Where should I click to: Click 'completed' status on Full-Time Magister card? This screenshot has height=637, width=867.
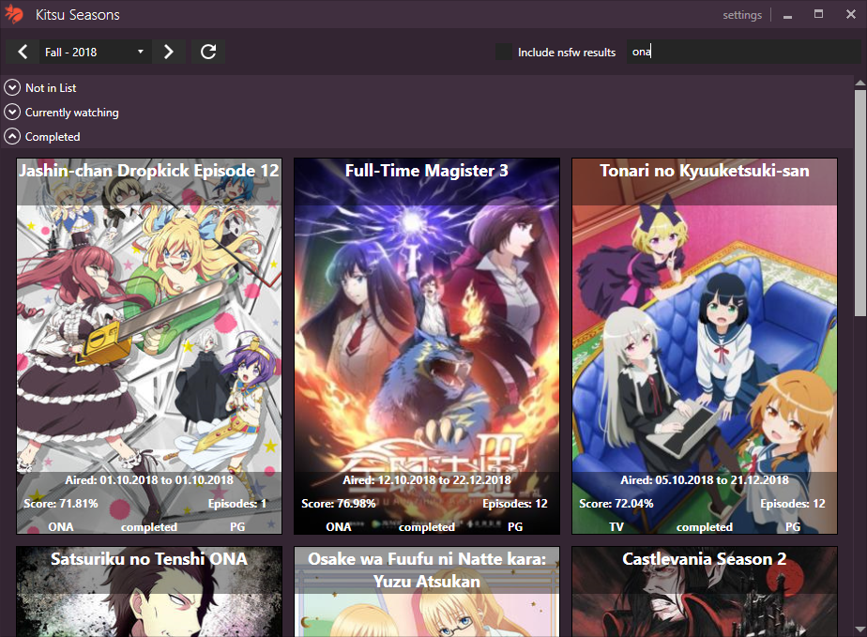point(427,527)
